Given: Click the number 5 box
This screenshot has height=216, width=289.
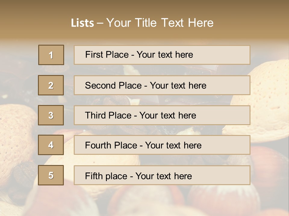Looking at the screenshot, I should [51, 175].
